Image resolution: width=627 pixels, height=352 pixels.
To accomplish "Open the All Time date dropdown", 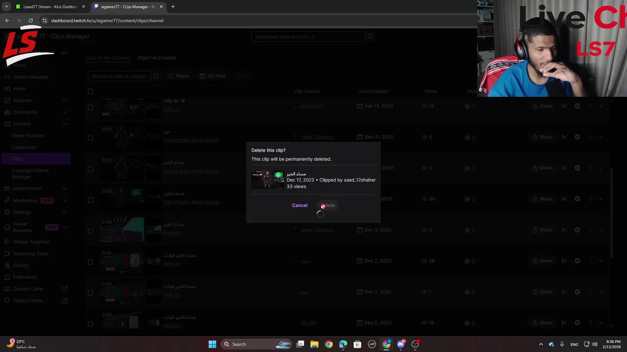I will click(x=213, y=76).
